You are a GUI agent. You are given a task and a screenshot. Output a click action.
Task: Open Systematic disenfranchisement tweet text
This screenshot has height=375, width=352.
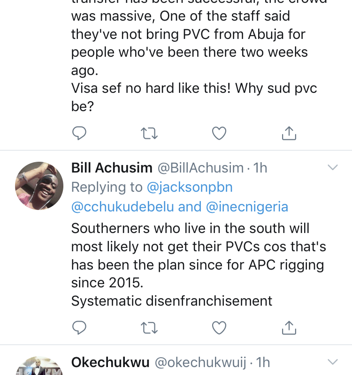click(172, 301)
